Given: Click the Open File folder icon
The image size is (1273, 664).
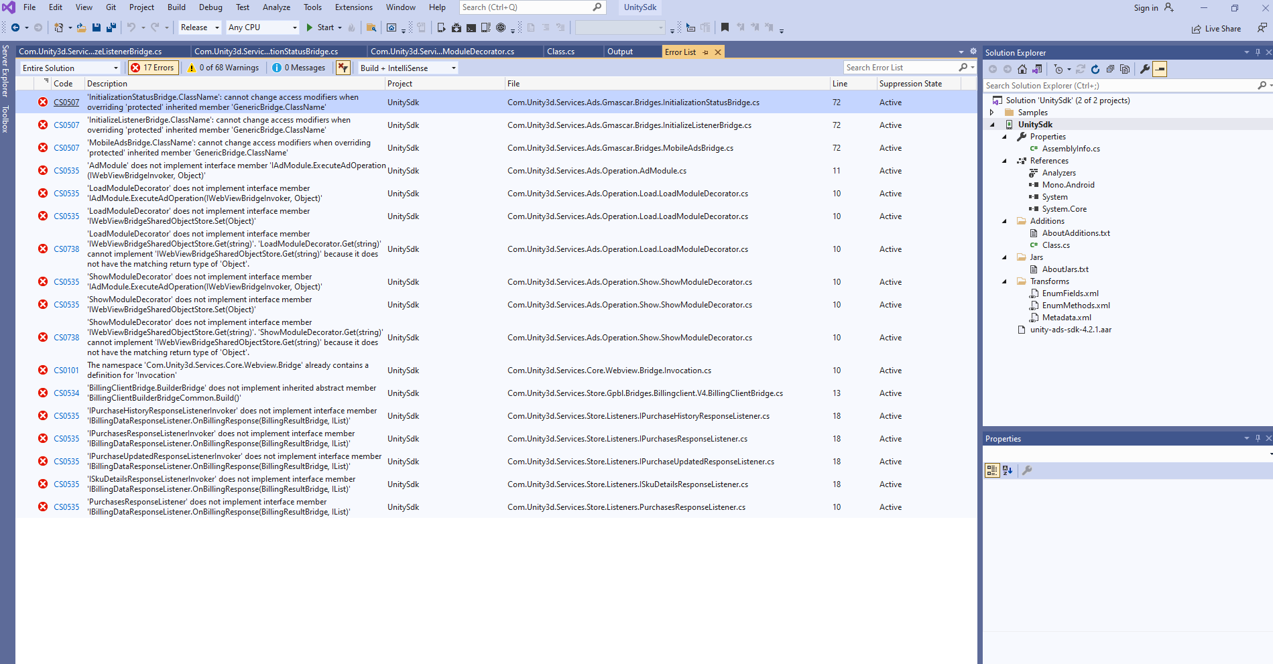Looking at the screenshot, I should (81, 27).
